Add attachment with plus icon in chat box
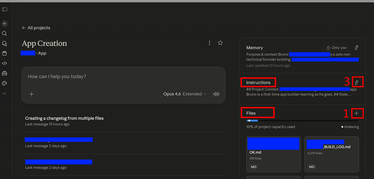This screenshot has width=374, height=179. tap(32, 94)
